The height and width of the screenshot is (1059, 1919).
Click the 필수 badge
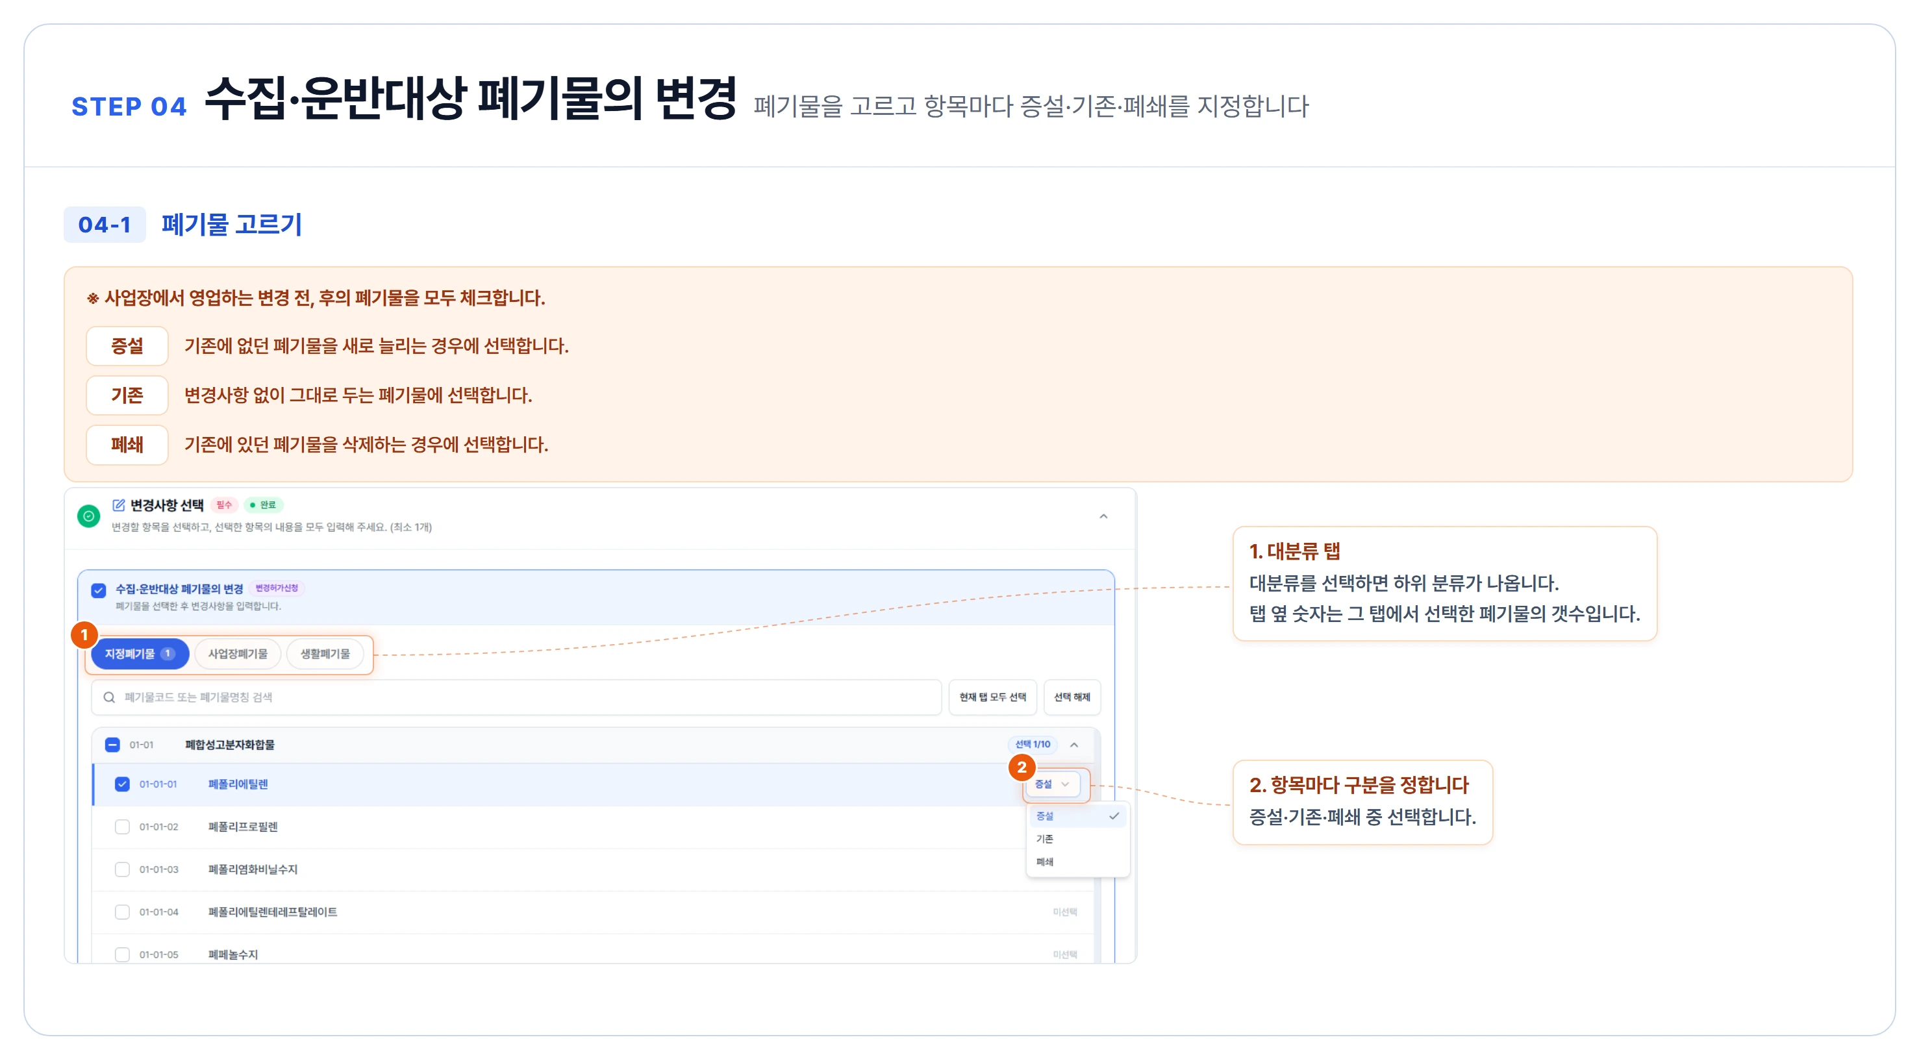click(224, 505)
